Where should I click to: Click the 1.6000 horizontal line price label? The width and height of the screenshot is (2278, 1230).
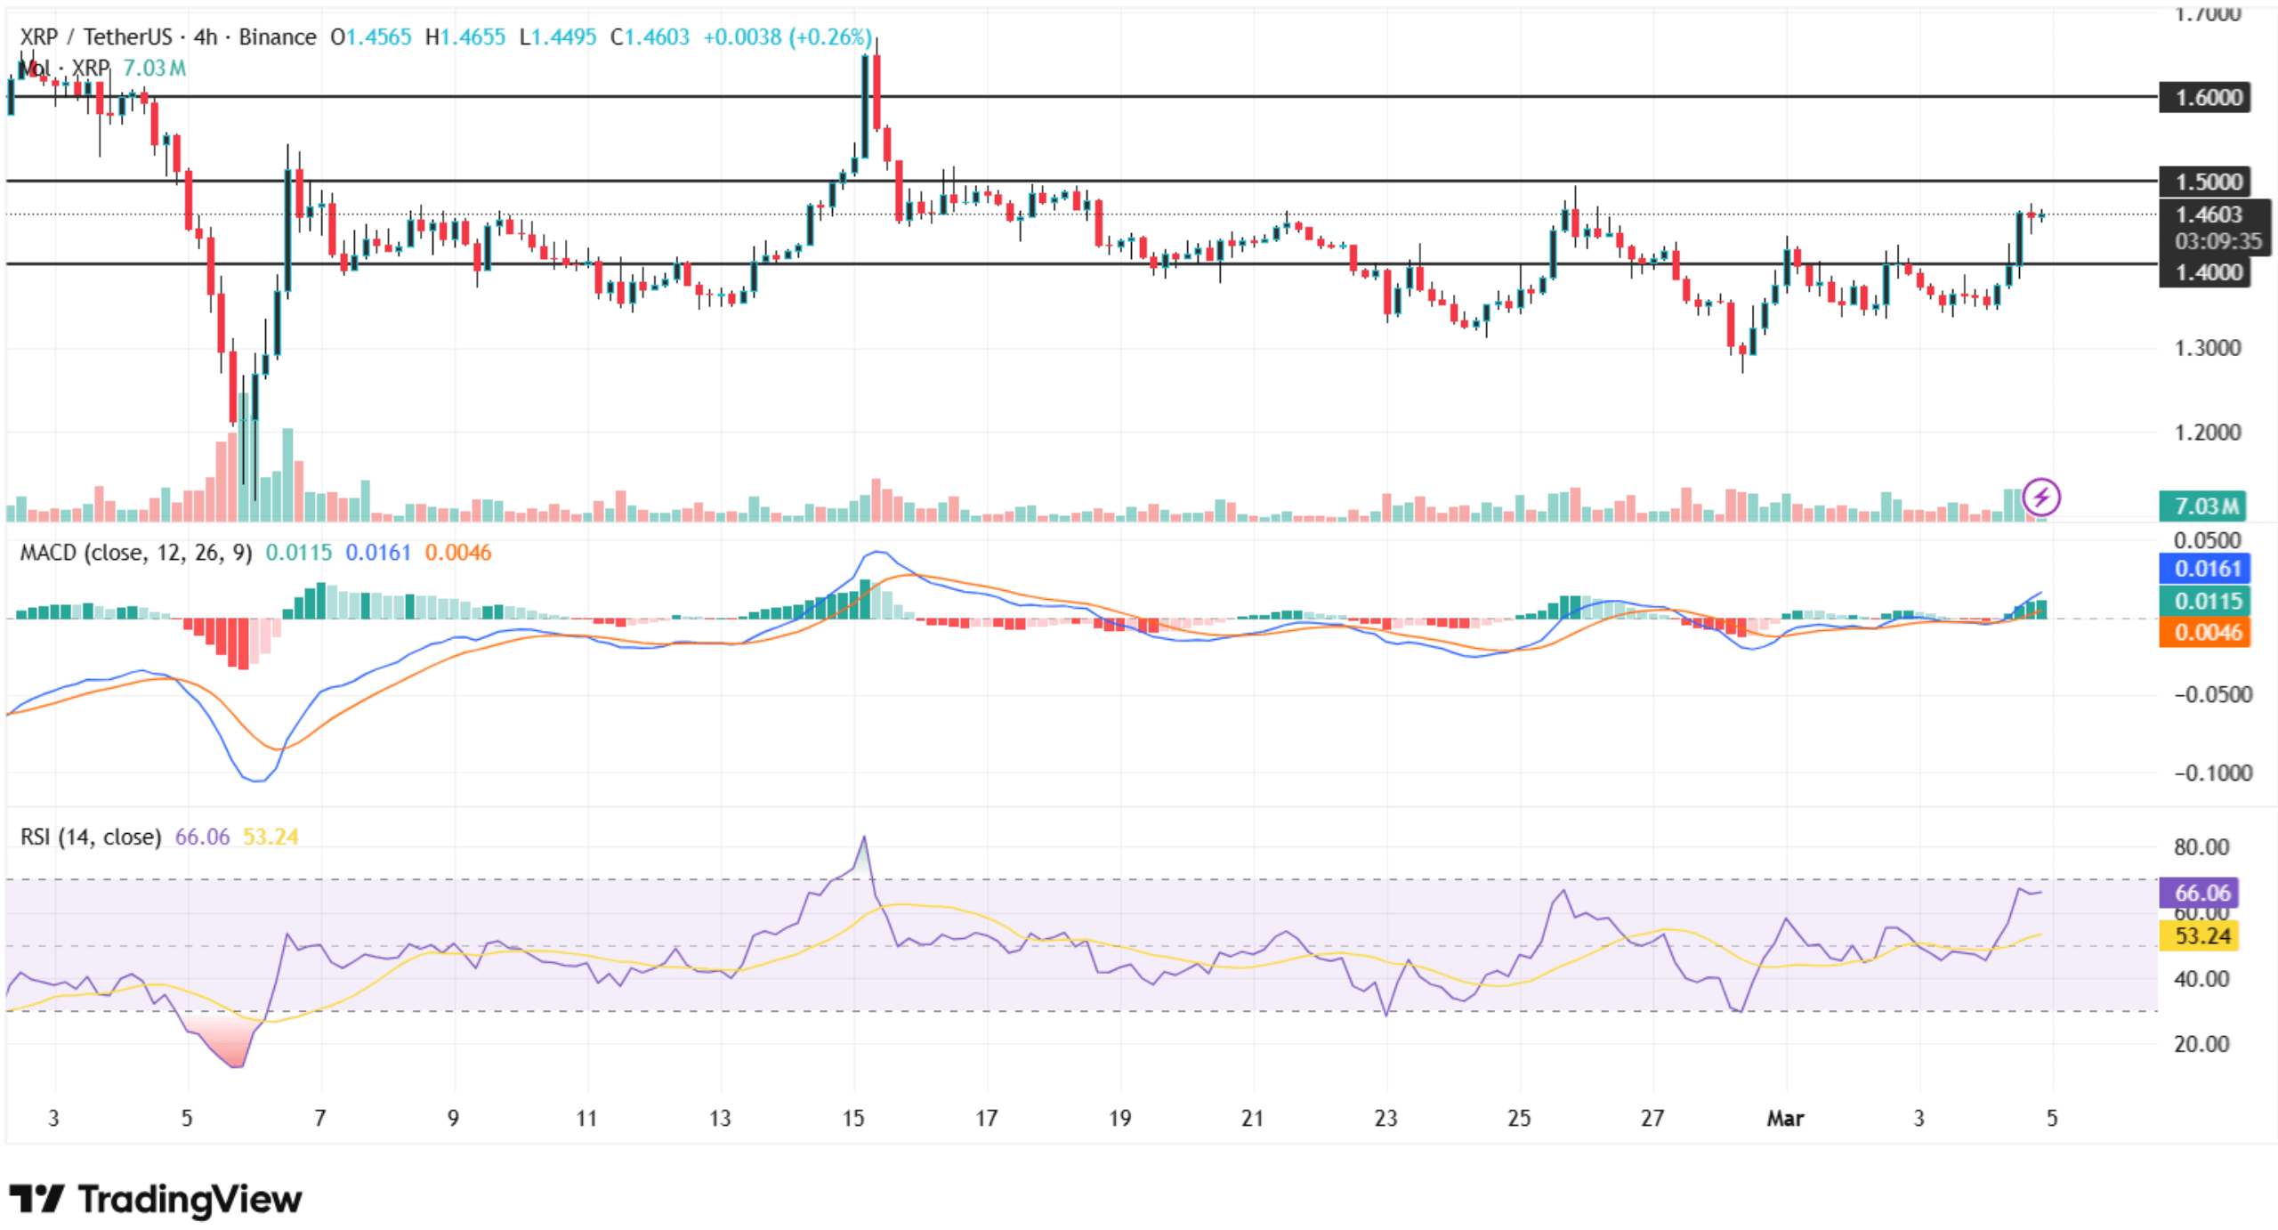2204,97
